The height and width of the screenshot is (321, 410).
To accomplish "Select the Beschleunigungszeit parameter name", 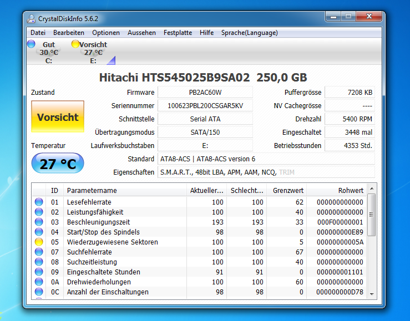I will coord(98,222).
